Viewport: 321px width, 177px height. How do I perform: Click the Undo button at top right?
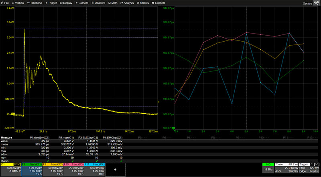(x=316, y=3)
